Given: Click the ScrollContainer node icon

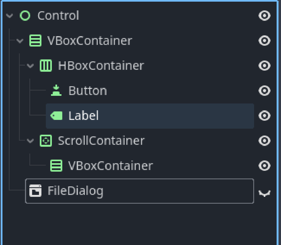Looking at the screenshot, I should tap(46, 141).
